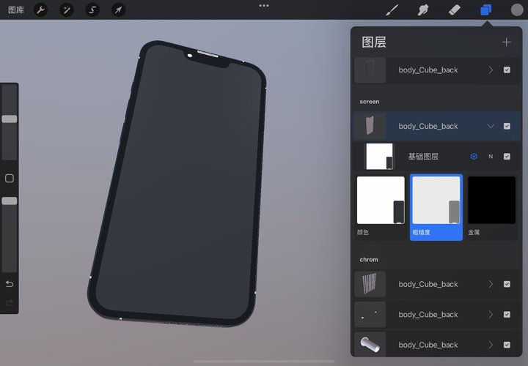Tap the three-dot menu at top center

pyautogui.click(x=264, y=5)
